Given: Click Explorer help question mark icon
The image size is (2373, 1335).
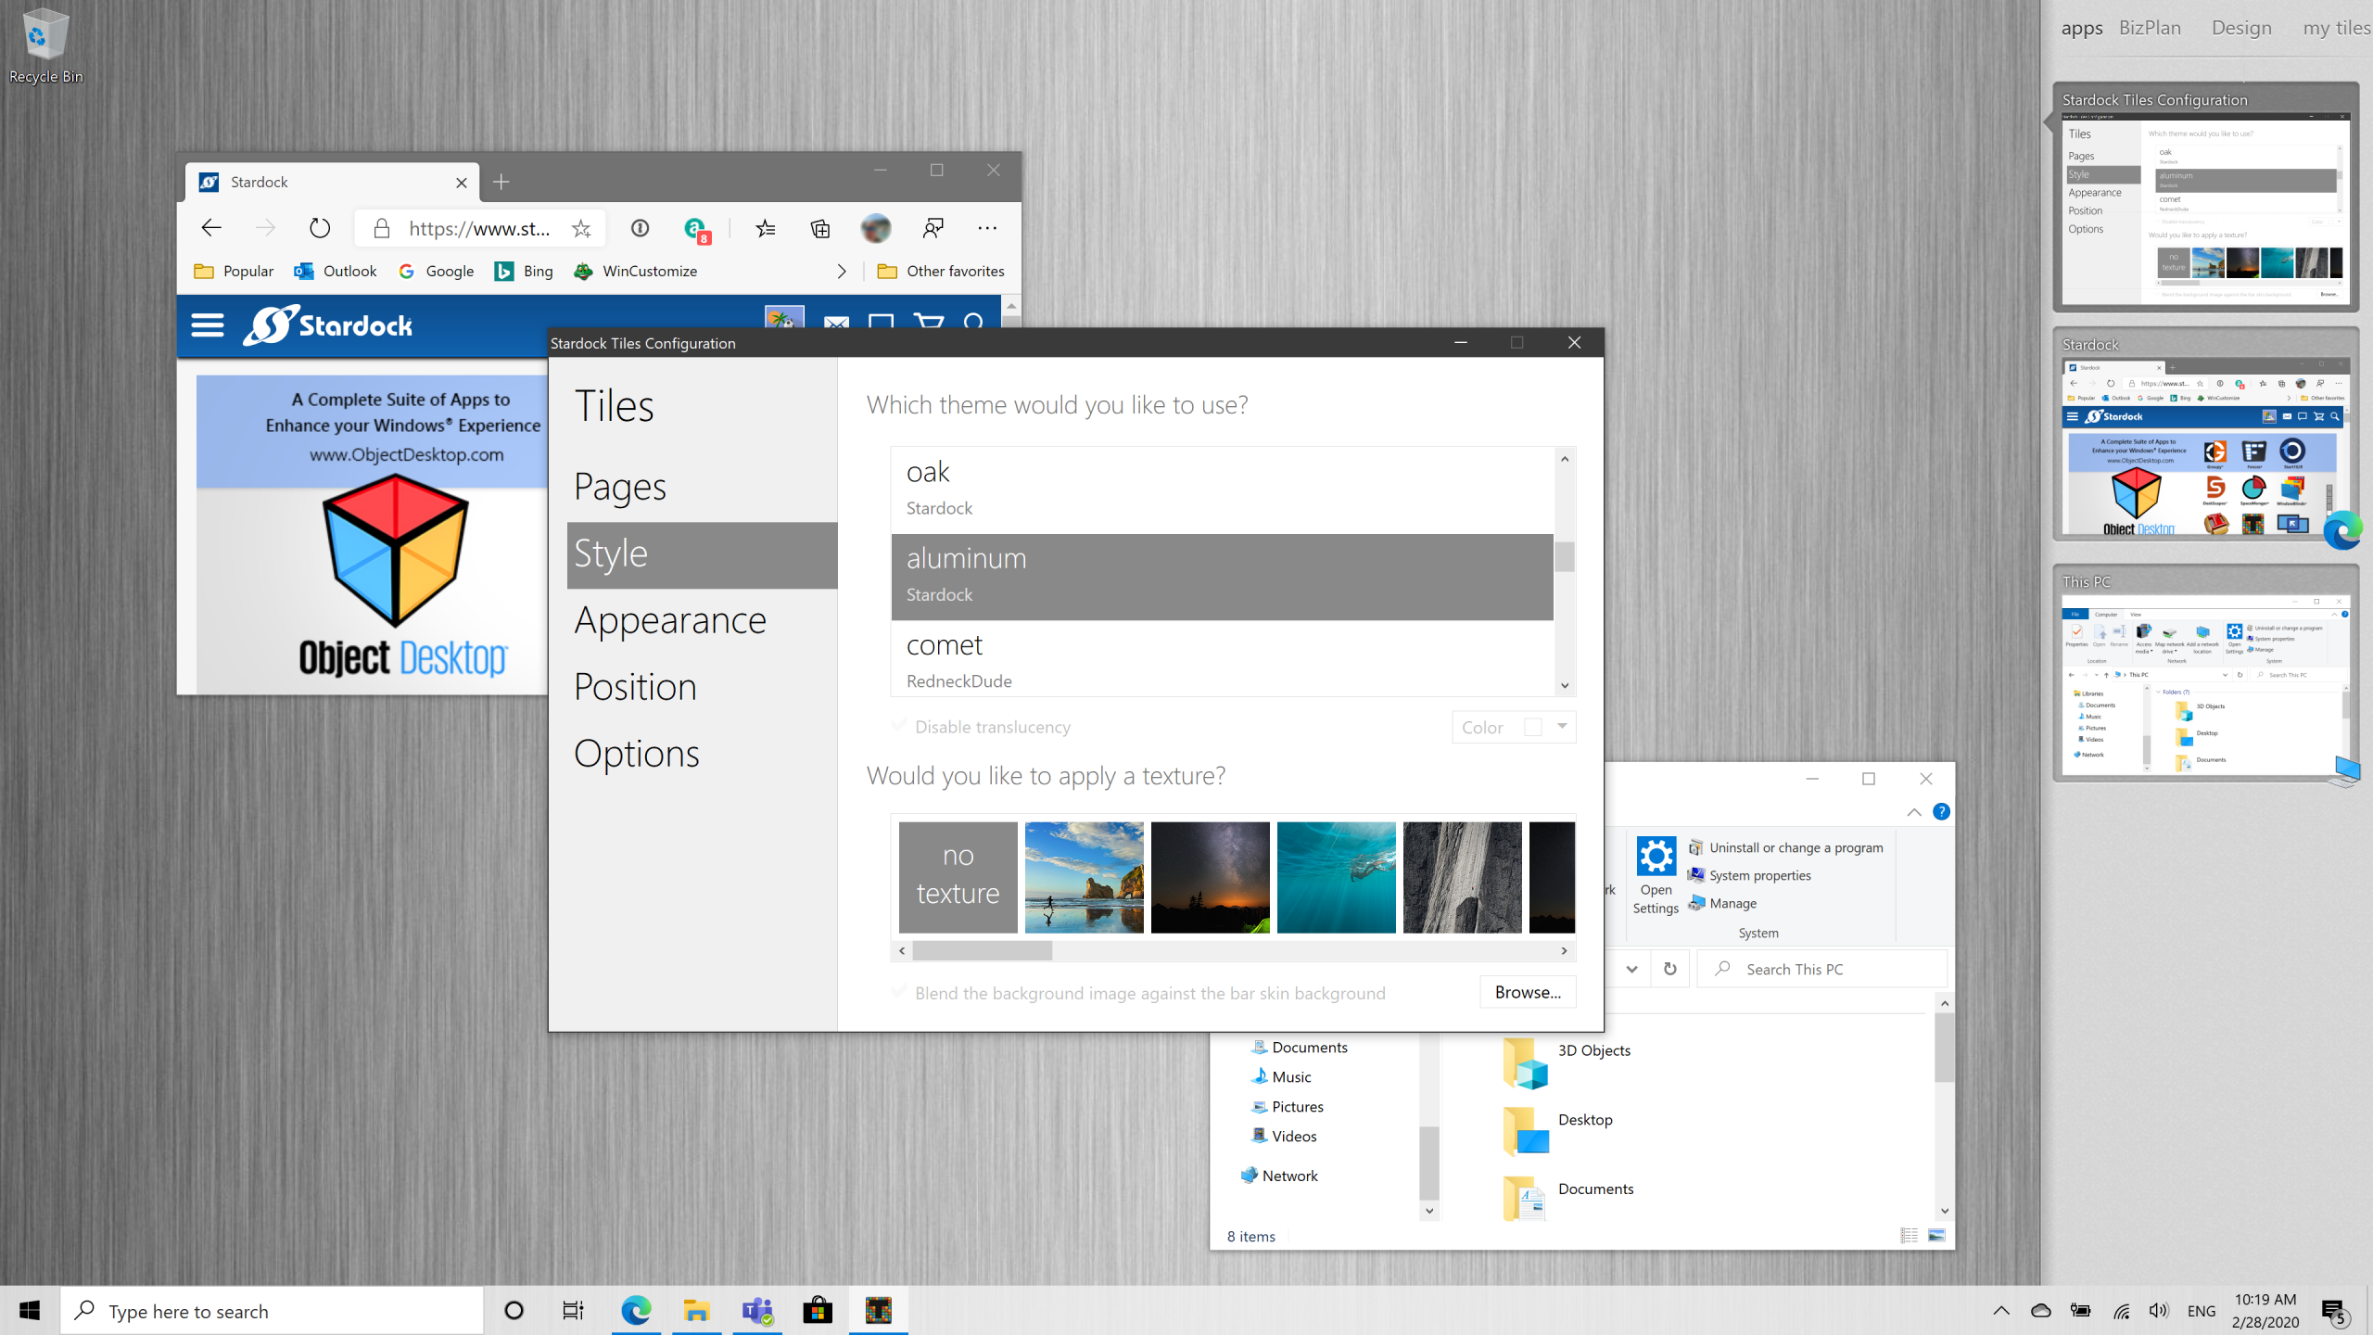Looking at the screenshot, I should [x=1941, y=812].
